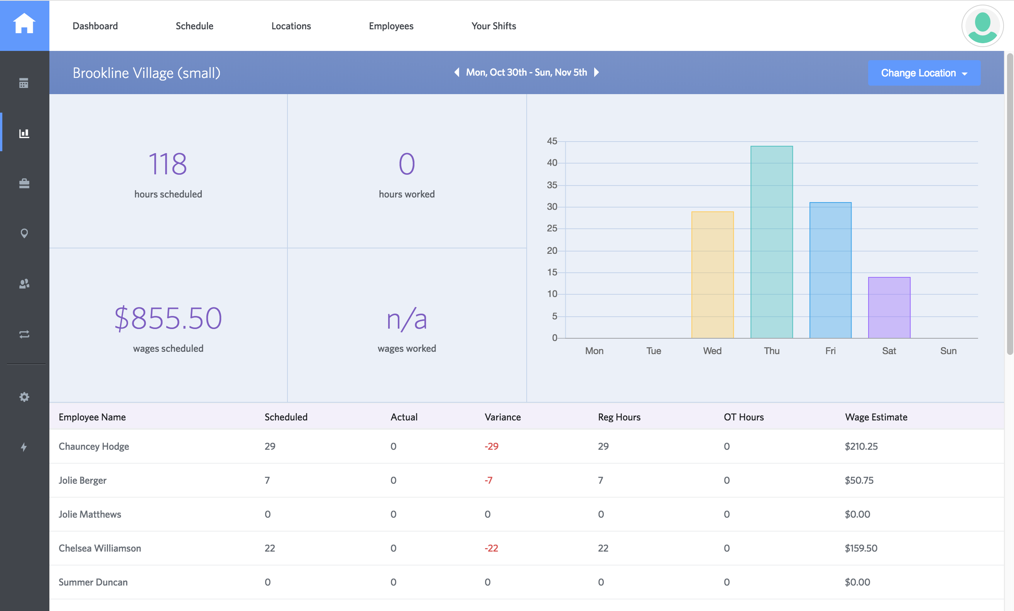Open the calendar grid sidebar icon
This screenshot has width=1014, height=611.
click(24, 83)
